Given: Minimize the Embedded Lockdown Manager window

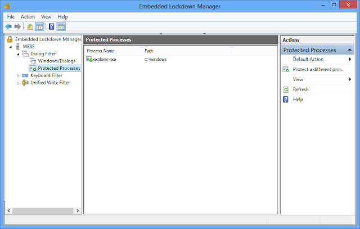Looking at the screenshot, I should pyautogui.click(x=323, y=5).
